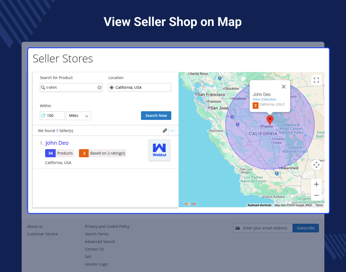
Task: Click the newsletter email address field
Action: 263,228
